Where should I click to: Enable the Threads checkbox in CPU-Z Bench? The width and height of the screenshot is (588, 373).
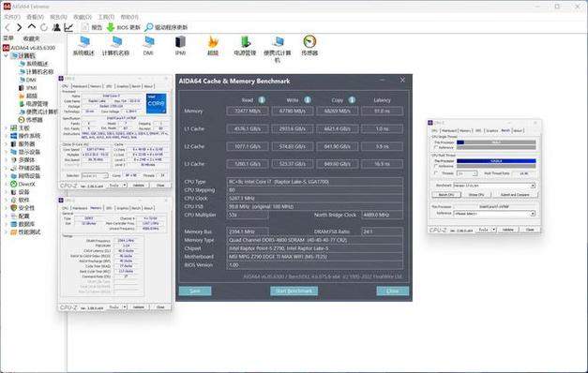[436, 173]
